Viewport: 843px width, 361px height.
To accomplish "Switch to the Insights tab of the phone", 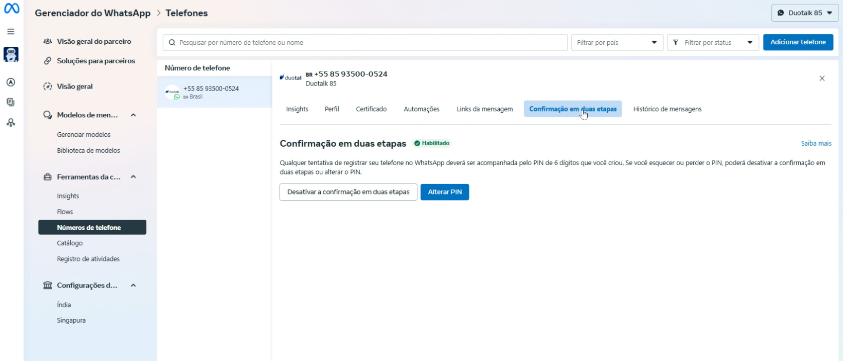I will click(x=297, y=109).
